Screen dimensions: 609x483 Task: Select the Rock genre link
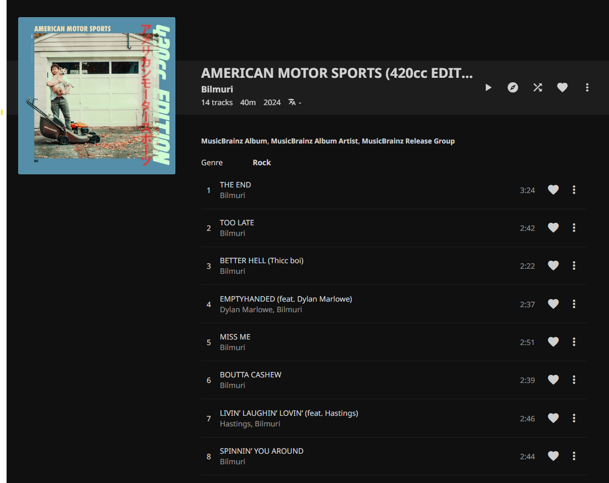[262, 163]
